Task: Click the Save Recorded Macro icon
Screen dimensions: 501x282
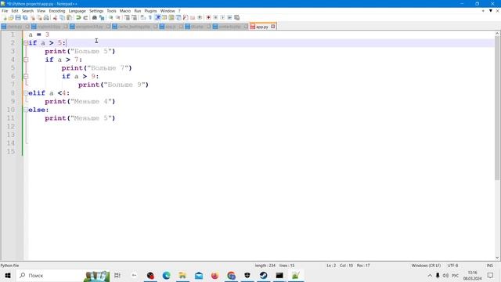Action: 236,17
